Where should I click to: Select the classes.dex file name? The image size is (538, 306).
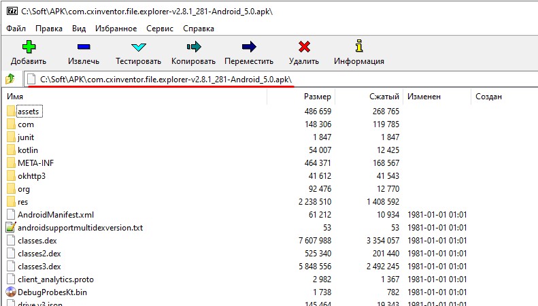click(37, 241)
